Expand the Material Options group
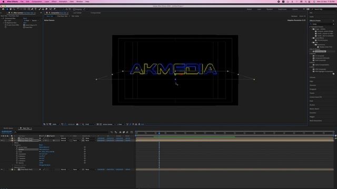 point(13,167)
